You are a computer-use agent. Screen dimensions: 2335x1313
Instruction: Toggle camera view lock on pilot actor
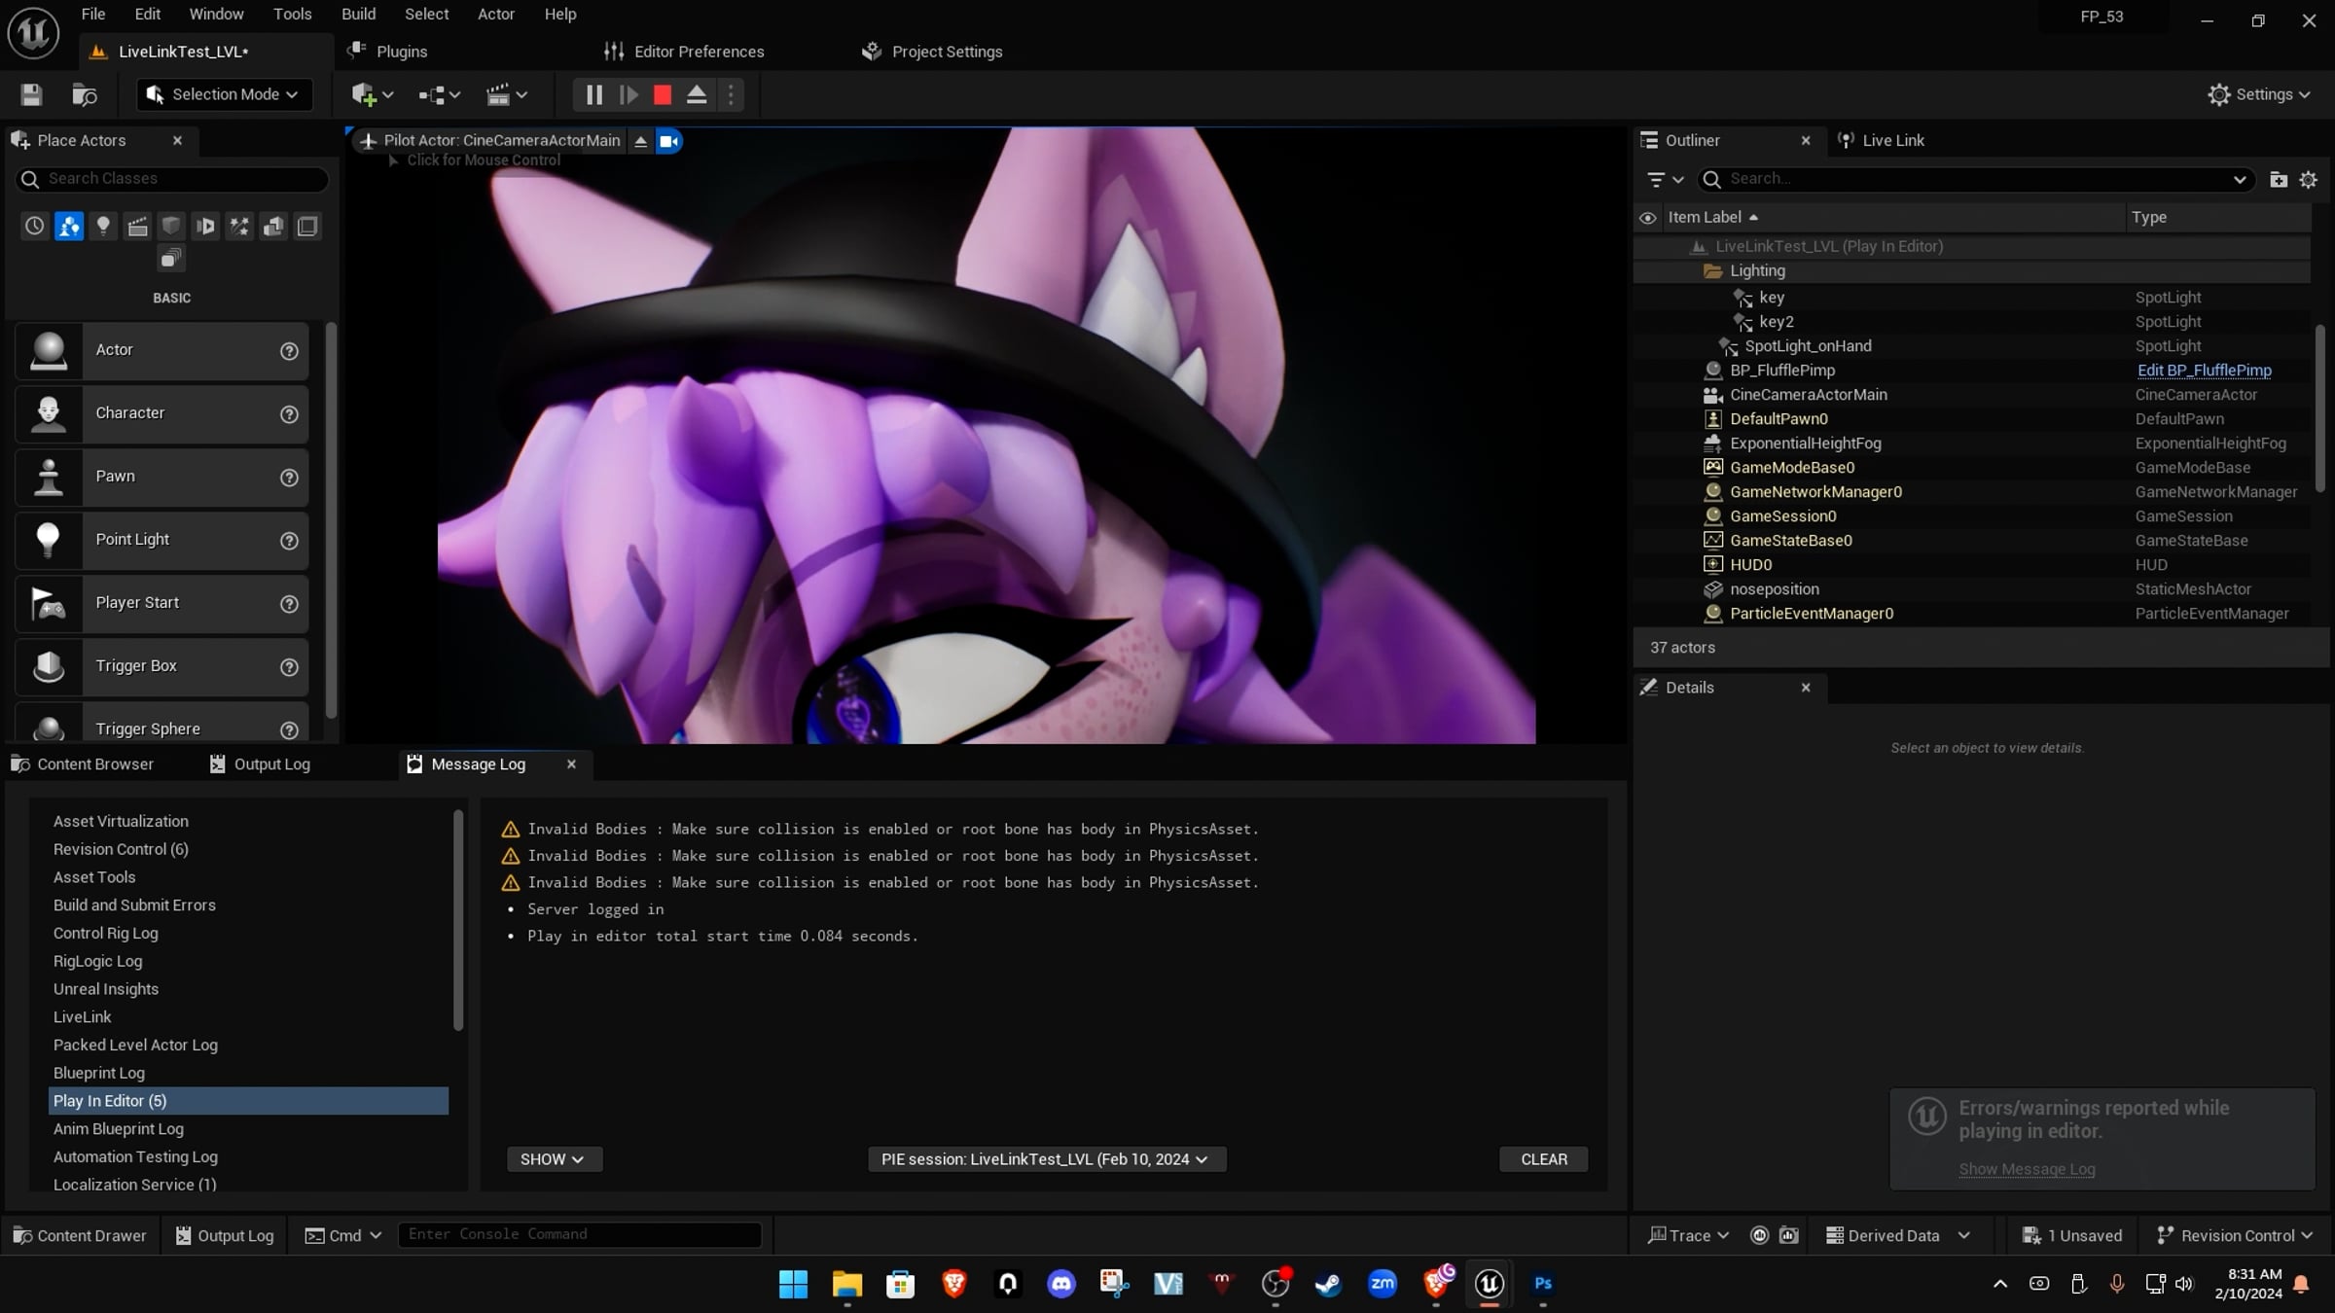coord(669,141)
